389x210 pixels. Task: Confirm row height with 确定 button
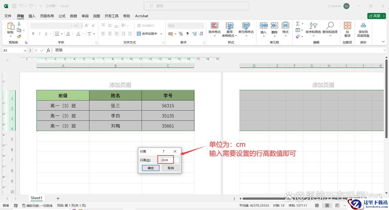click(151, 168)
